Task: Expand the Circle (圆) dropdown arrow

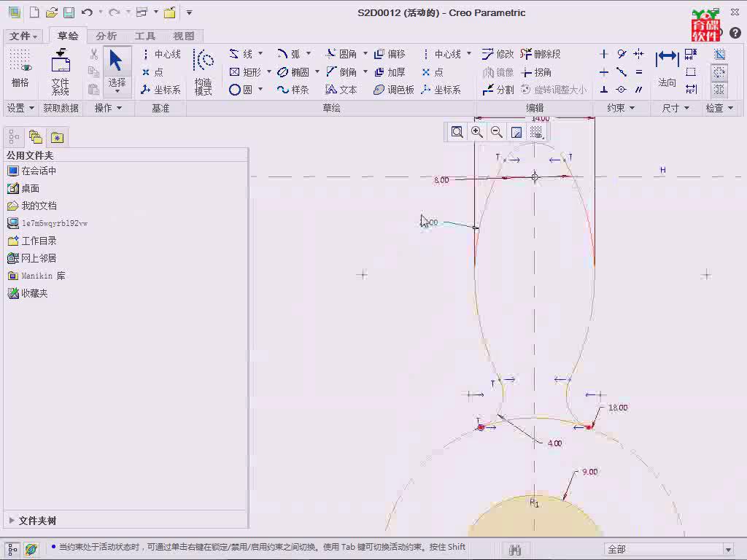Action: 260,89
